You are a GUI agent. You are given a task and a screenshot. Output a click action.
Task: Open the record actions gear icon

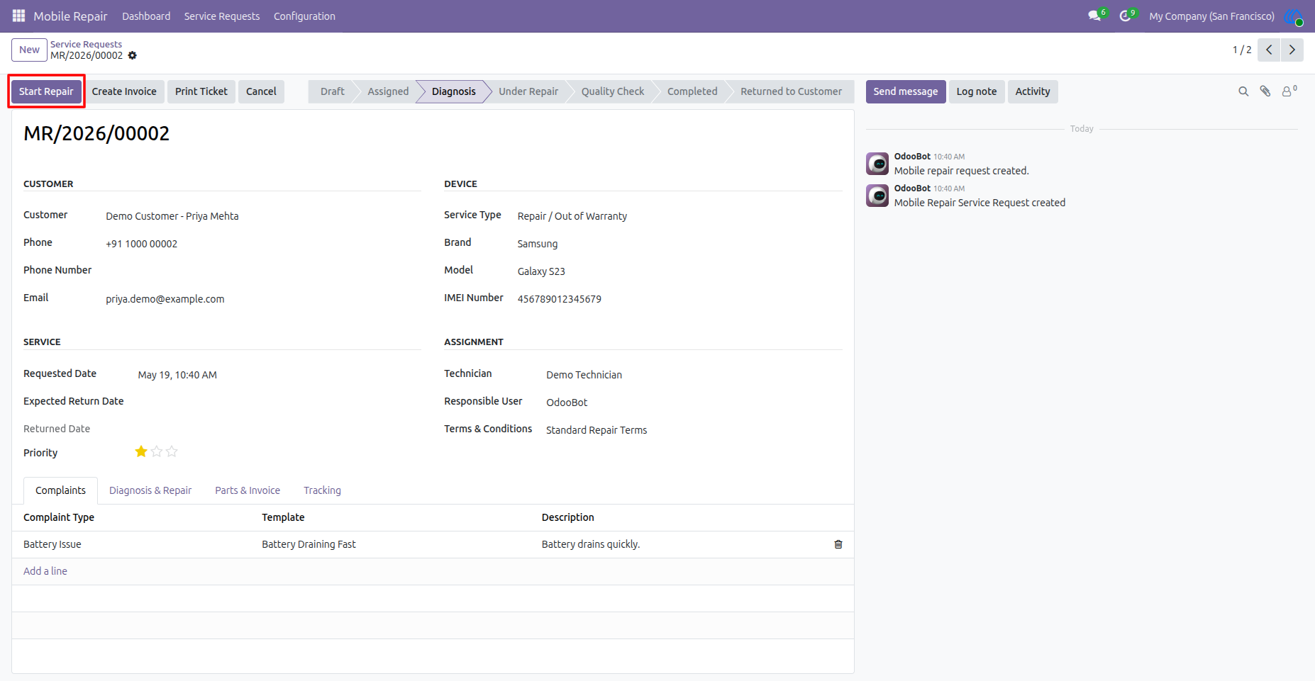pos(133,55)
